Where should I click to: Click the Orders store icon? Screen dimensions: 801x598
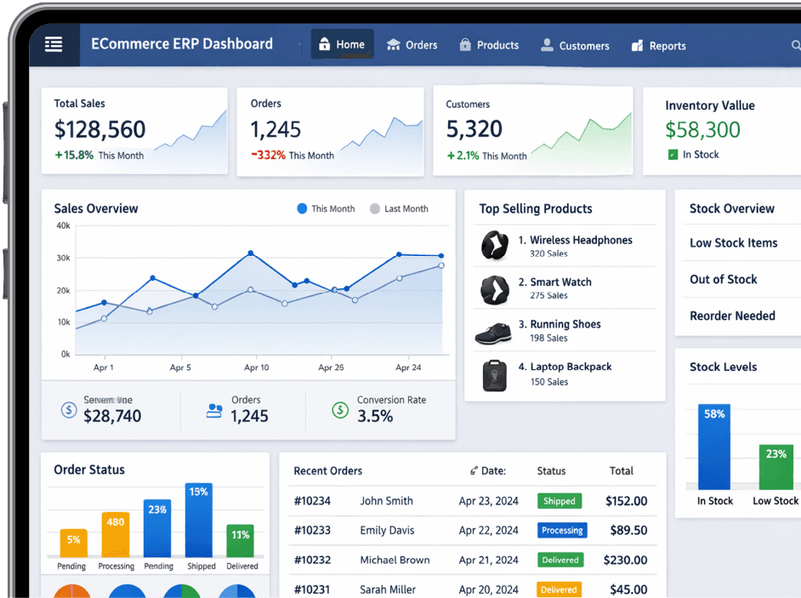click(394, 44)
